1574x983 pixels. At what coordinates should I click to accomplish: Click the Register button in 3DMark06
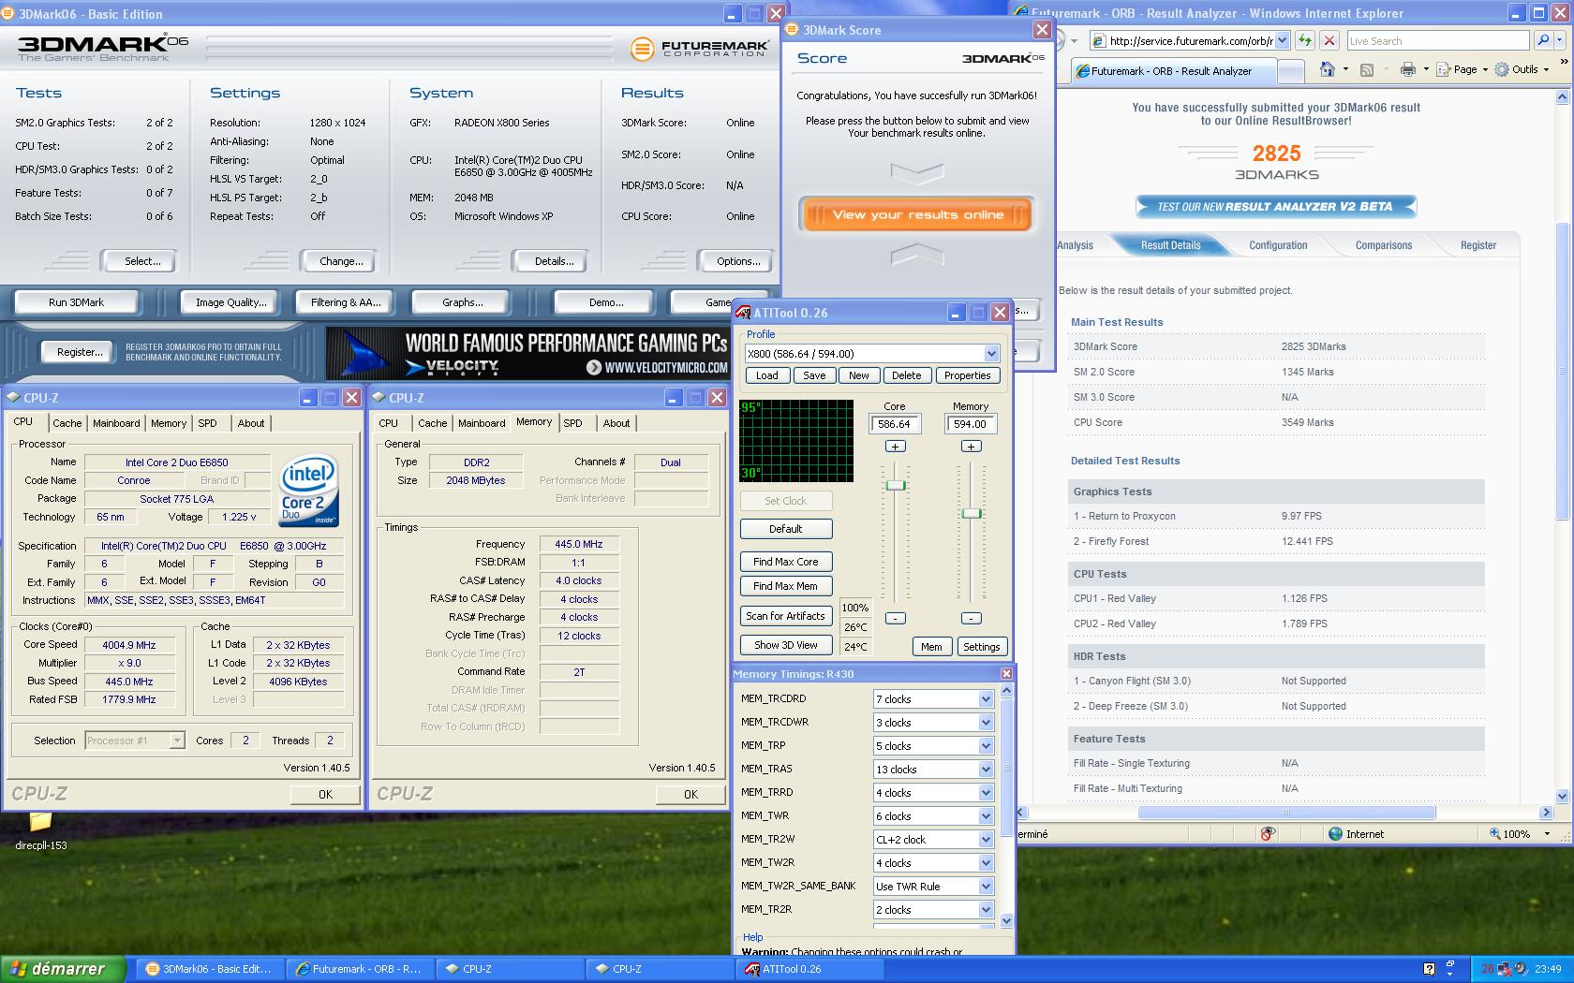[x=80, y=352]
